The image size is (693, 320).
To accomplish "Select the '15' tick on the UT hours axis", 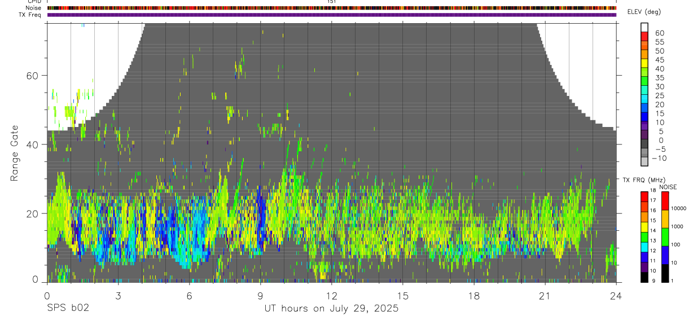I will coord(403,295).
